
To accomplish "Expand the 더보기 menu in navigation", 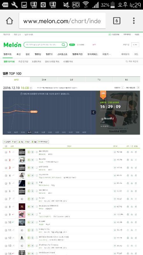I will pyautogui.click(x=106, y=54).
